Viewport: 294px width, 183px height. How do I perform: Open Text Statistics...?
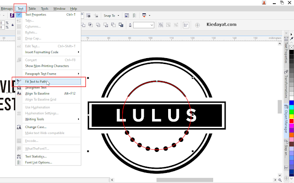48,156
